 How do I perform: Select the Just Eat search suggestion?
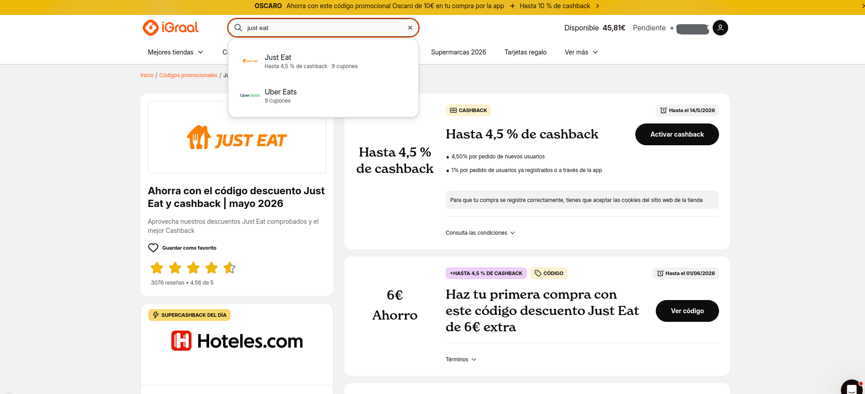coord(323,61)
